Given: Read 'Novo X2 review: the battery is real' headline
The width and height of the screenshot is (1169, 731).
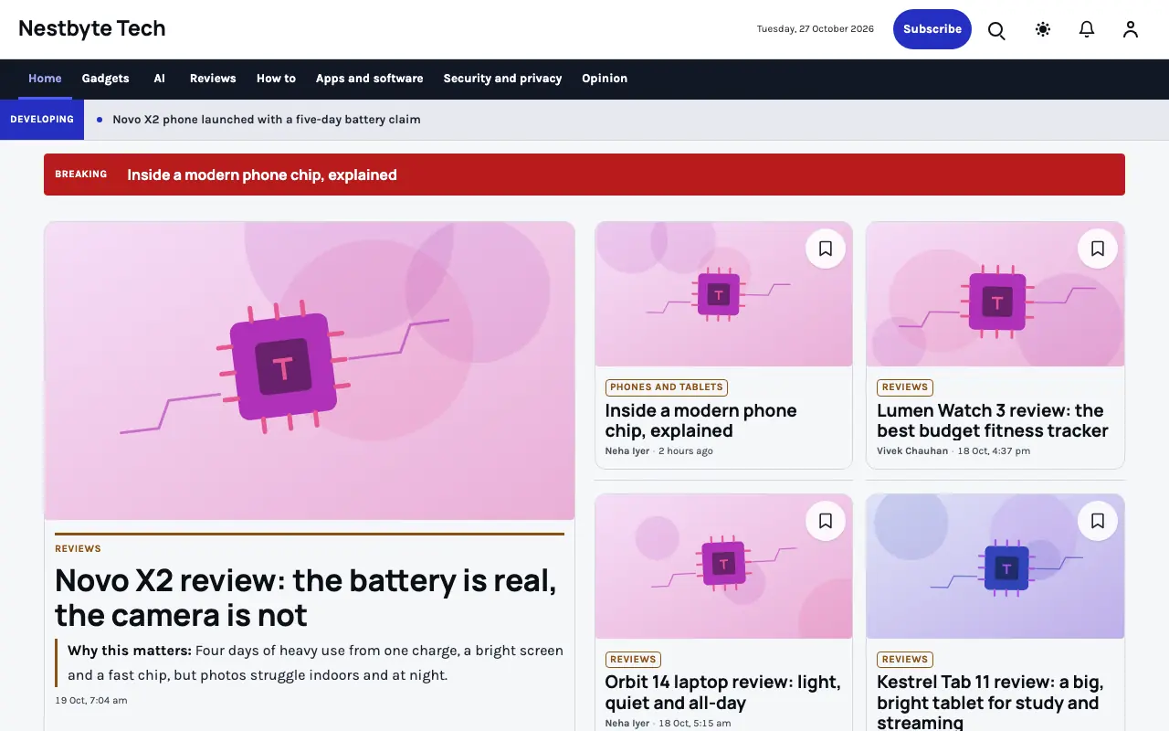Looking at the screenshot, I should point(306,598).
